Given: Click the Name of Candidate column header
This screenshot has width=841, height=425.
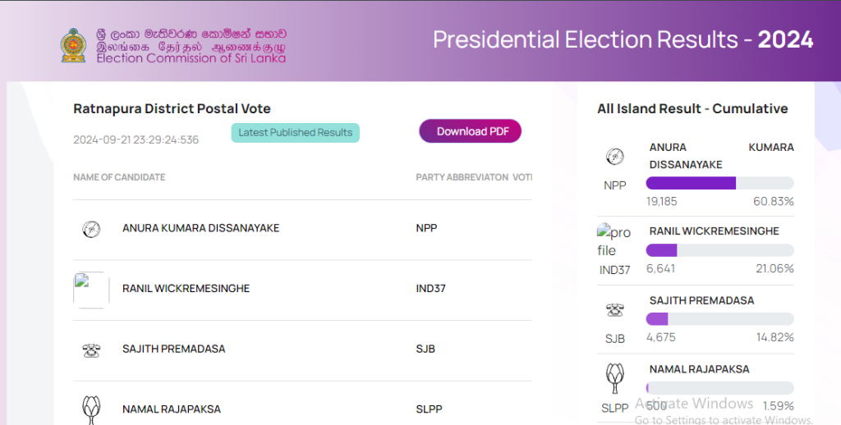Looking at the screenshot, I should pyautogui.click(x=119, y=177).
